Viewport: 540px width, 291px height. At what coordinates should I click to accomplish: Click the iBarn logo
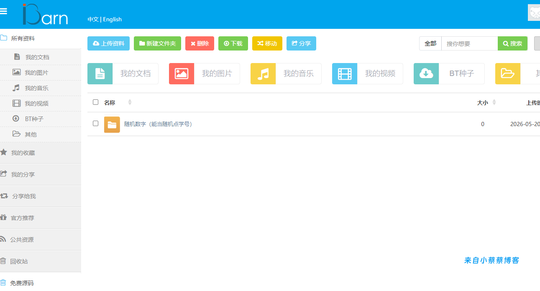pyautogui.click(x=45, y=14)
